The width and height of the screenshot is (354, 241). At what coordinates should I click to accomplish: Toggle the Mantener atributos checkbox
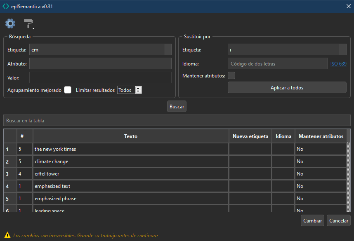tap(231, 76)
